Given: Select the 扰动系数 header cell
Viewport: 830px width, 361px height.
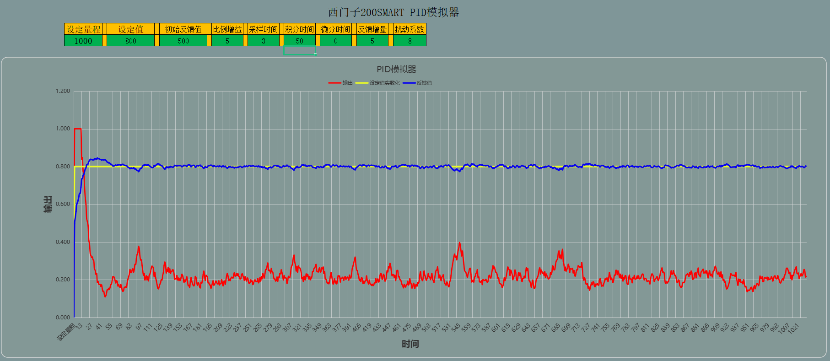Looking at the screenshot, I should click(x=410, y=29).
